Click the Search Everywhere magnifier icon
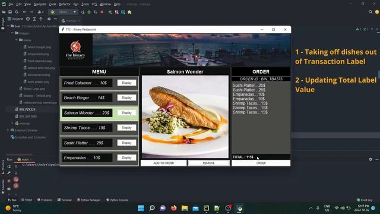This screenshot has height=214, width=380. (370, 12)
